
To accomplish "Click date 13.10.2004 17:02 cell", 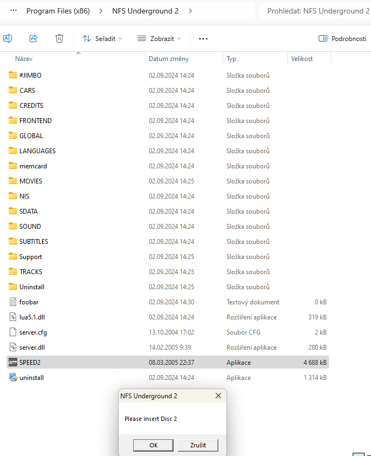I will (171, 332).
